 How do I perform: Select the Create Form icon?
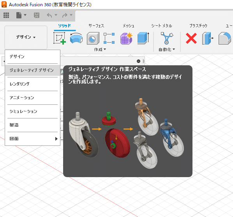coord(76,38)
